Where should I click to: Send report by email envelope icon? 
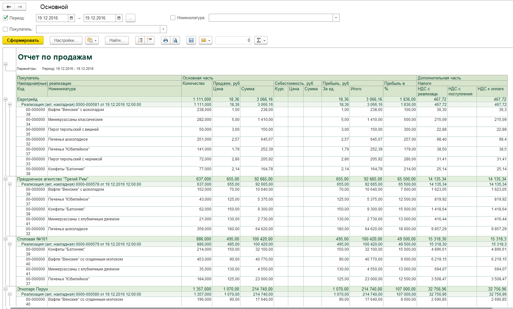[x=205, y=40]
